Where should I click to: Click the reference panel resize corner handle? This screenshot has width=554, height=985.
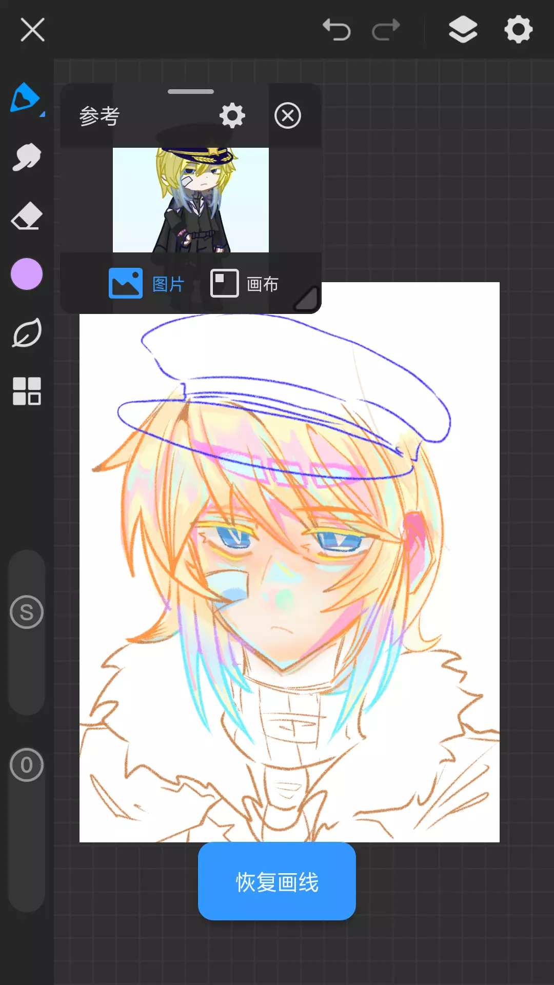tap(307, 300)
